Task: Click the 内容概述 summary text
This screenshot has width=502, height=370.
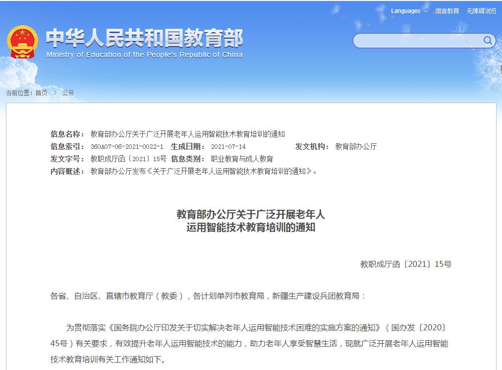Action: click(204, 172)
